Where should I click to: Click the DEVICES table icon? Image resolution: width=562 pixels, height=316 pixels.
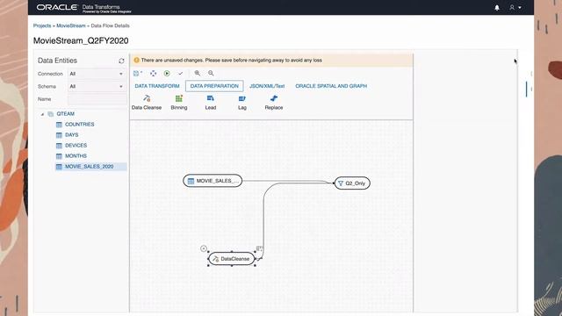[59, 146]
